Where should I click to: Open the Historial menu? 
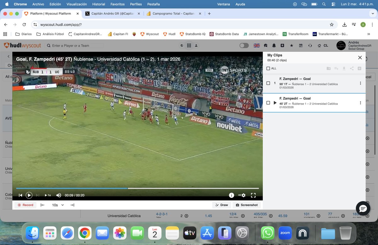pyautogui.click(x=99, y=4)
